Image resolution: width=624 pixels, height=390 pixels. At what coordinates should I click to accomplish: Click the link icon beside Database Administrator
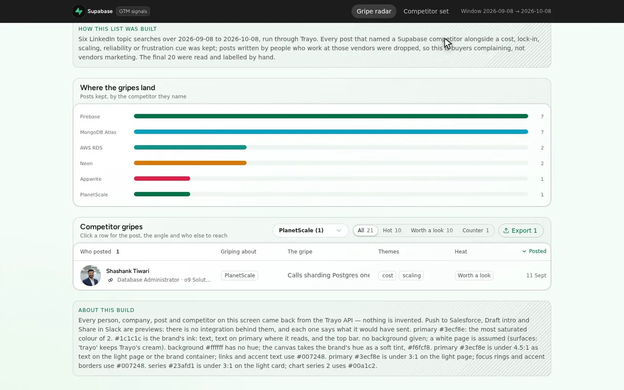coord(111,280)
